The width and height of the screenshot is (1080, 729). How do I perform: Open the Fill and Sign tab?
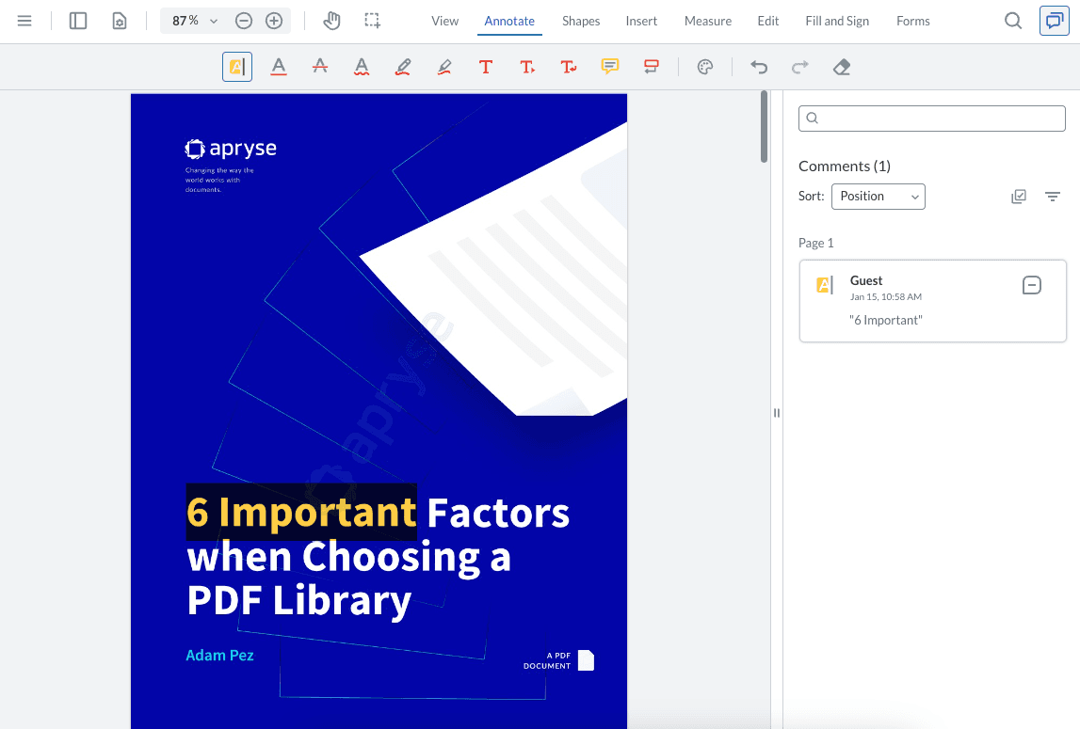pyautogui.click(x=837, y=21)
